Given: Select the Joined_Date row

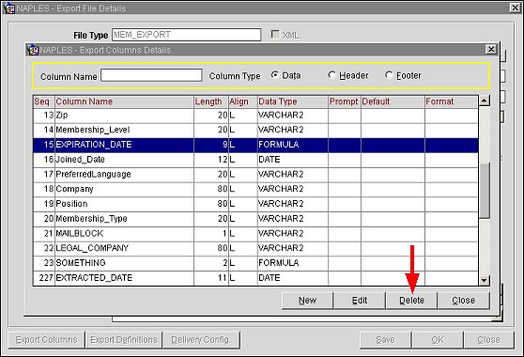Looking at the screenshot, I should [255, 160].
